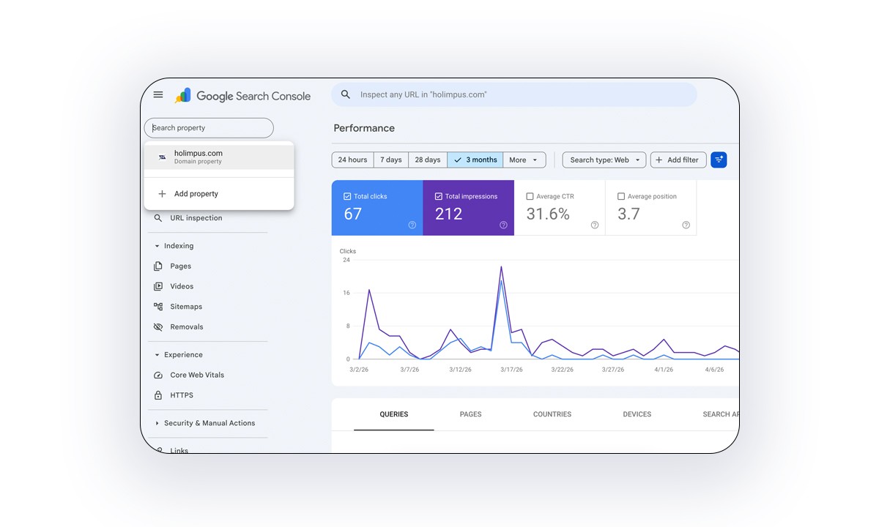Open Videos report in sidebar
The width and height of the screenshot is (879, 527).
click(x=182, y=286)
